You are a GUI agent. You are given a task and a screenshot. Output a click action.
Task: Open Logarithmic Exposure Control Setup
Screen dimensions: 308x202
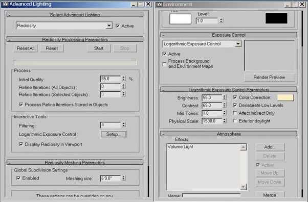coord(114,134)
